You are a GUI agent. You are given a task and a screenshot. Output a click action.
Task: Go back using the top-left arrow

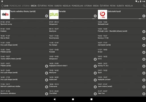point(2,6)
